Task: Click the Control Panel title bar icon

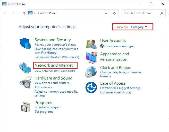Action: [4, 4]
